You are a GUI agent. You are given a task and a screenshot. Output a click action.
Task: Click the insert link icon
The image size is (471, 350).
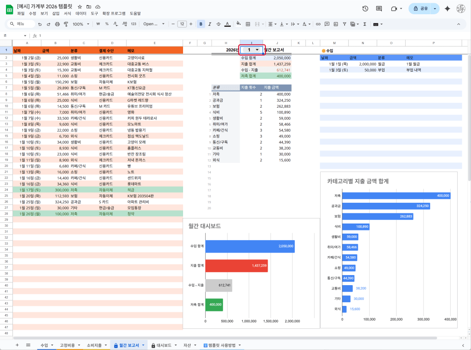pyautogui.click(x=318, y=24)
